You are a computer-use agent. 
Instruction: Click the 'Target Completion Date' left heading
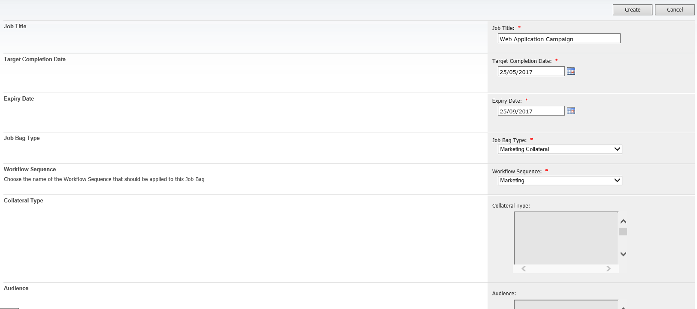pyautogui.click(x=35, y=59)
